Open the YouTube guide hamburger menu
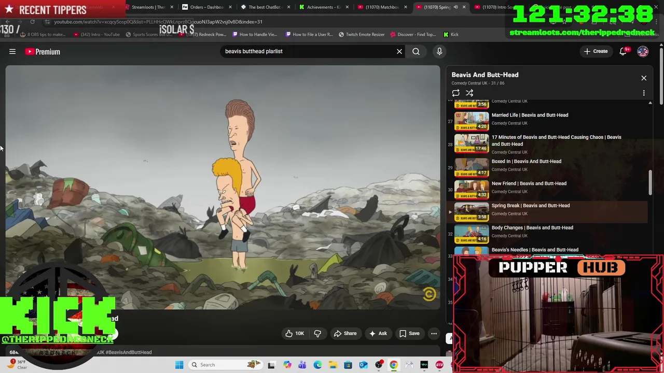This screenshot has width=664, height=373. pyautogui.click(x=12, y=51)
